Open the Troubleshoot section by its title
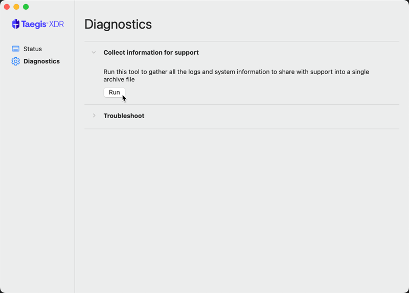 124,116
